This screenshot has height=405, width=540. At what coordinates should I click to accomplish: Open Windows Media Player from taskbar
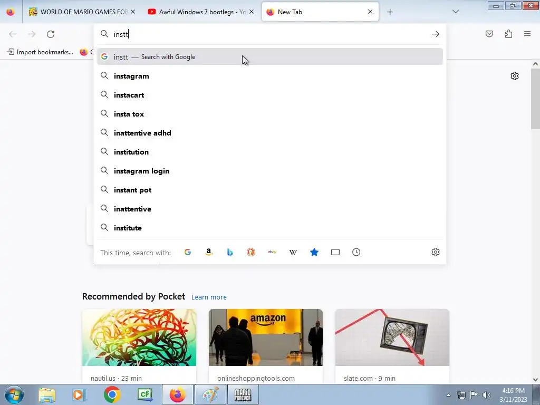[x=79, y=394]
